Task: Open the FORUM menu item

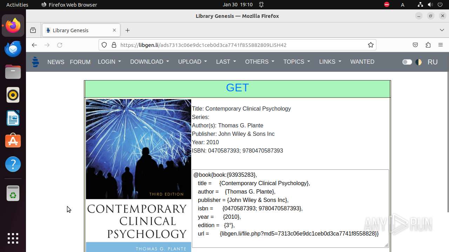Action: click(80, 62)
